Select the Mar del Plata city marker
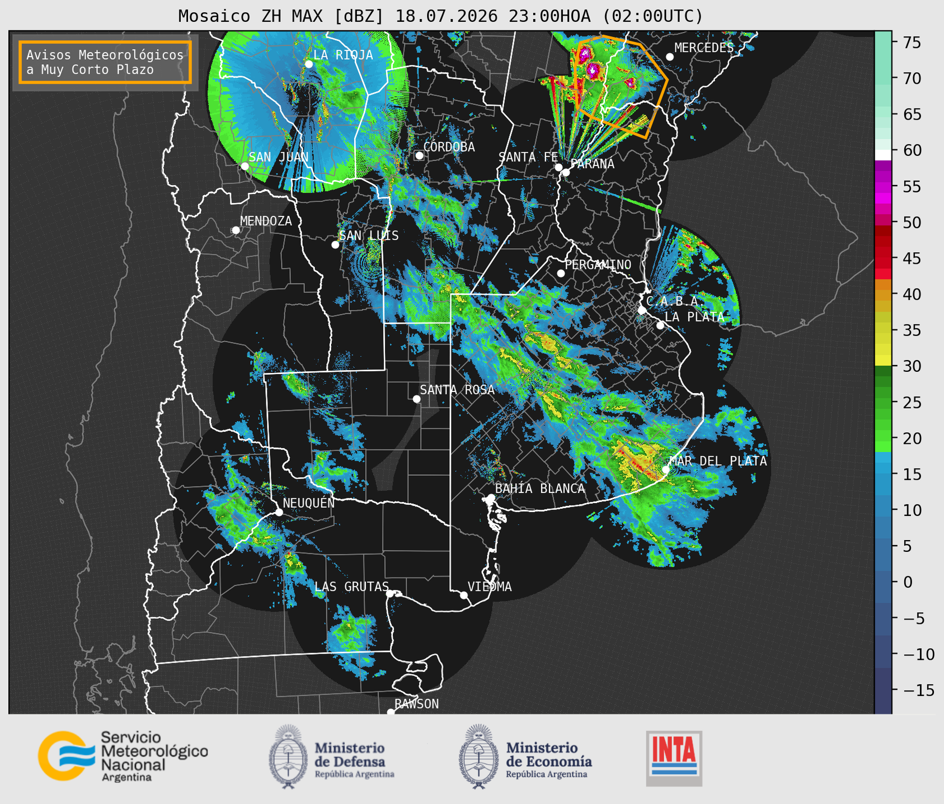Screen dimensions: 944x804 (666, 470)
